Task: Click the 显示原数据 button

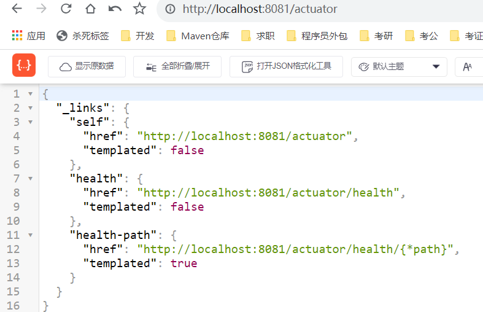Action: click(x=87, y=66)
